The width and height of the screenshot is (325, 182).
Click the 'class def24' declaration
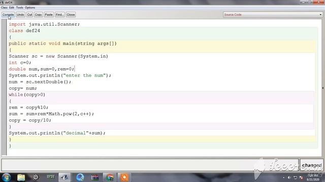coord(24,31)
